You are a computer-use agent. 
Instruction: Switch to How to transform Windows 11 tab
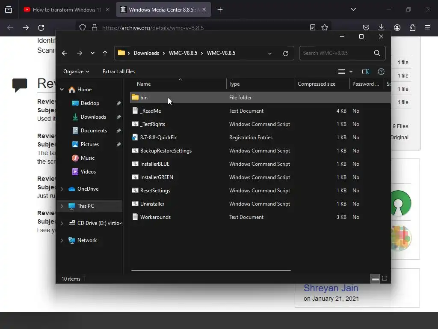tap(66, 10)
